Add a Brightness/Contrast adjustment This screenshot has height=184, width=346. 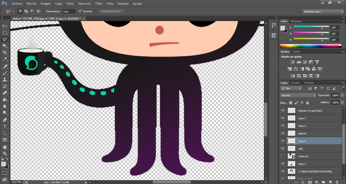tap(293, 62)
